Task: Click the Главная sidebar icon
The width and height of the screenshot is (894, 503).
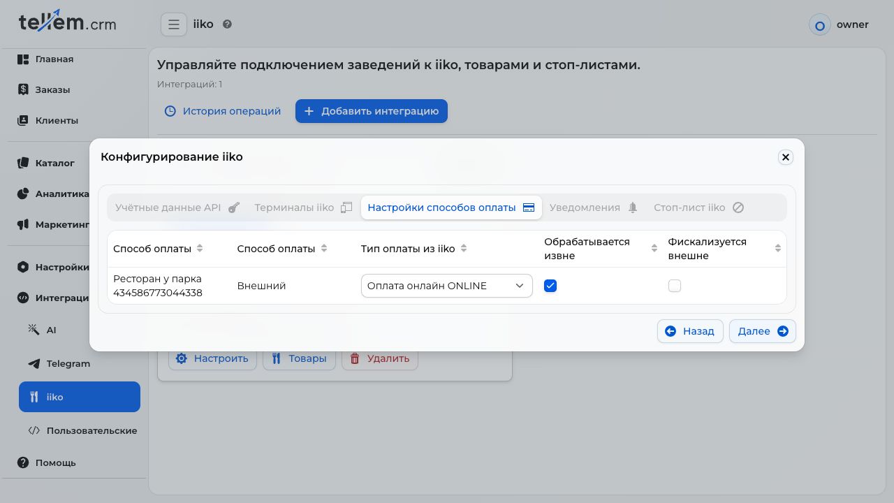Action: (x=23, y=59)
